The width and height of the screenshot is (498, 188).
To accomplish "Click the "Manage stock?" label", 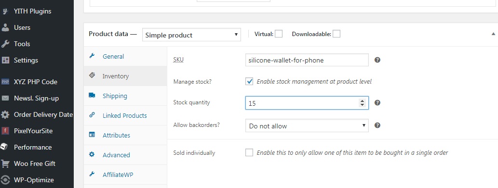I will click(x=192, y=82).
